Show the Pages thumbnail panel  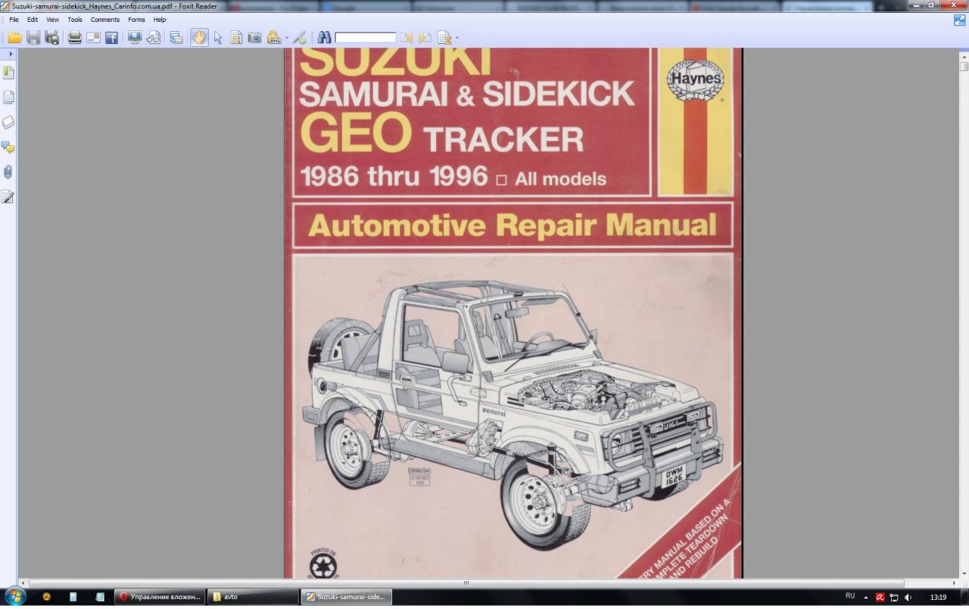click(8, 98)
